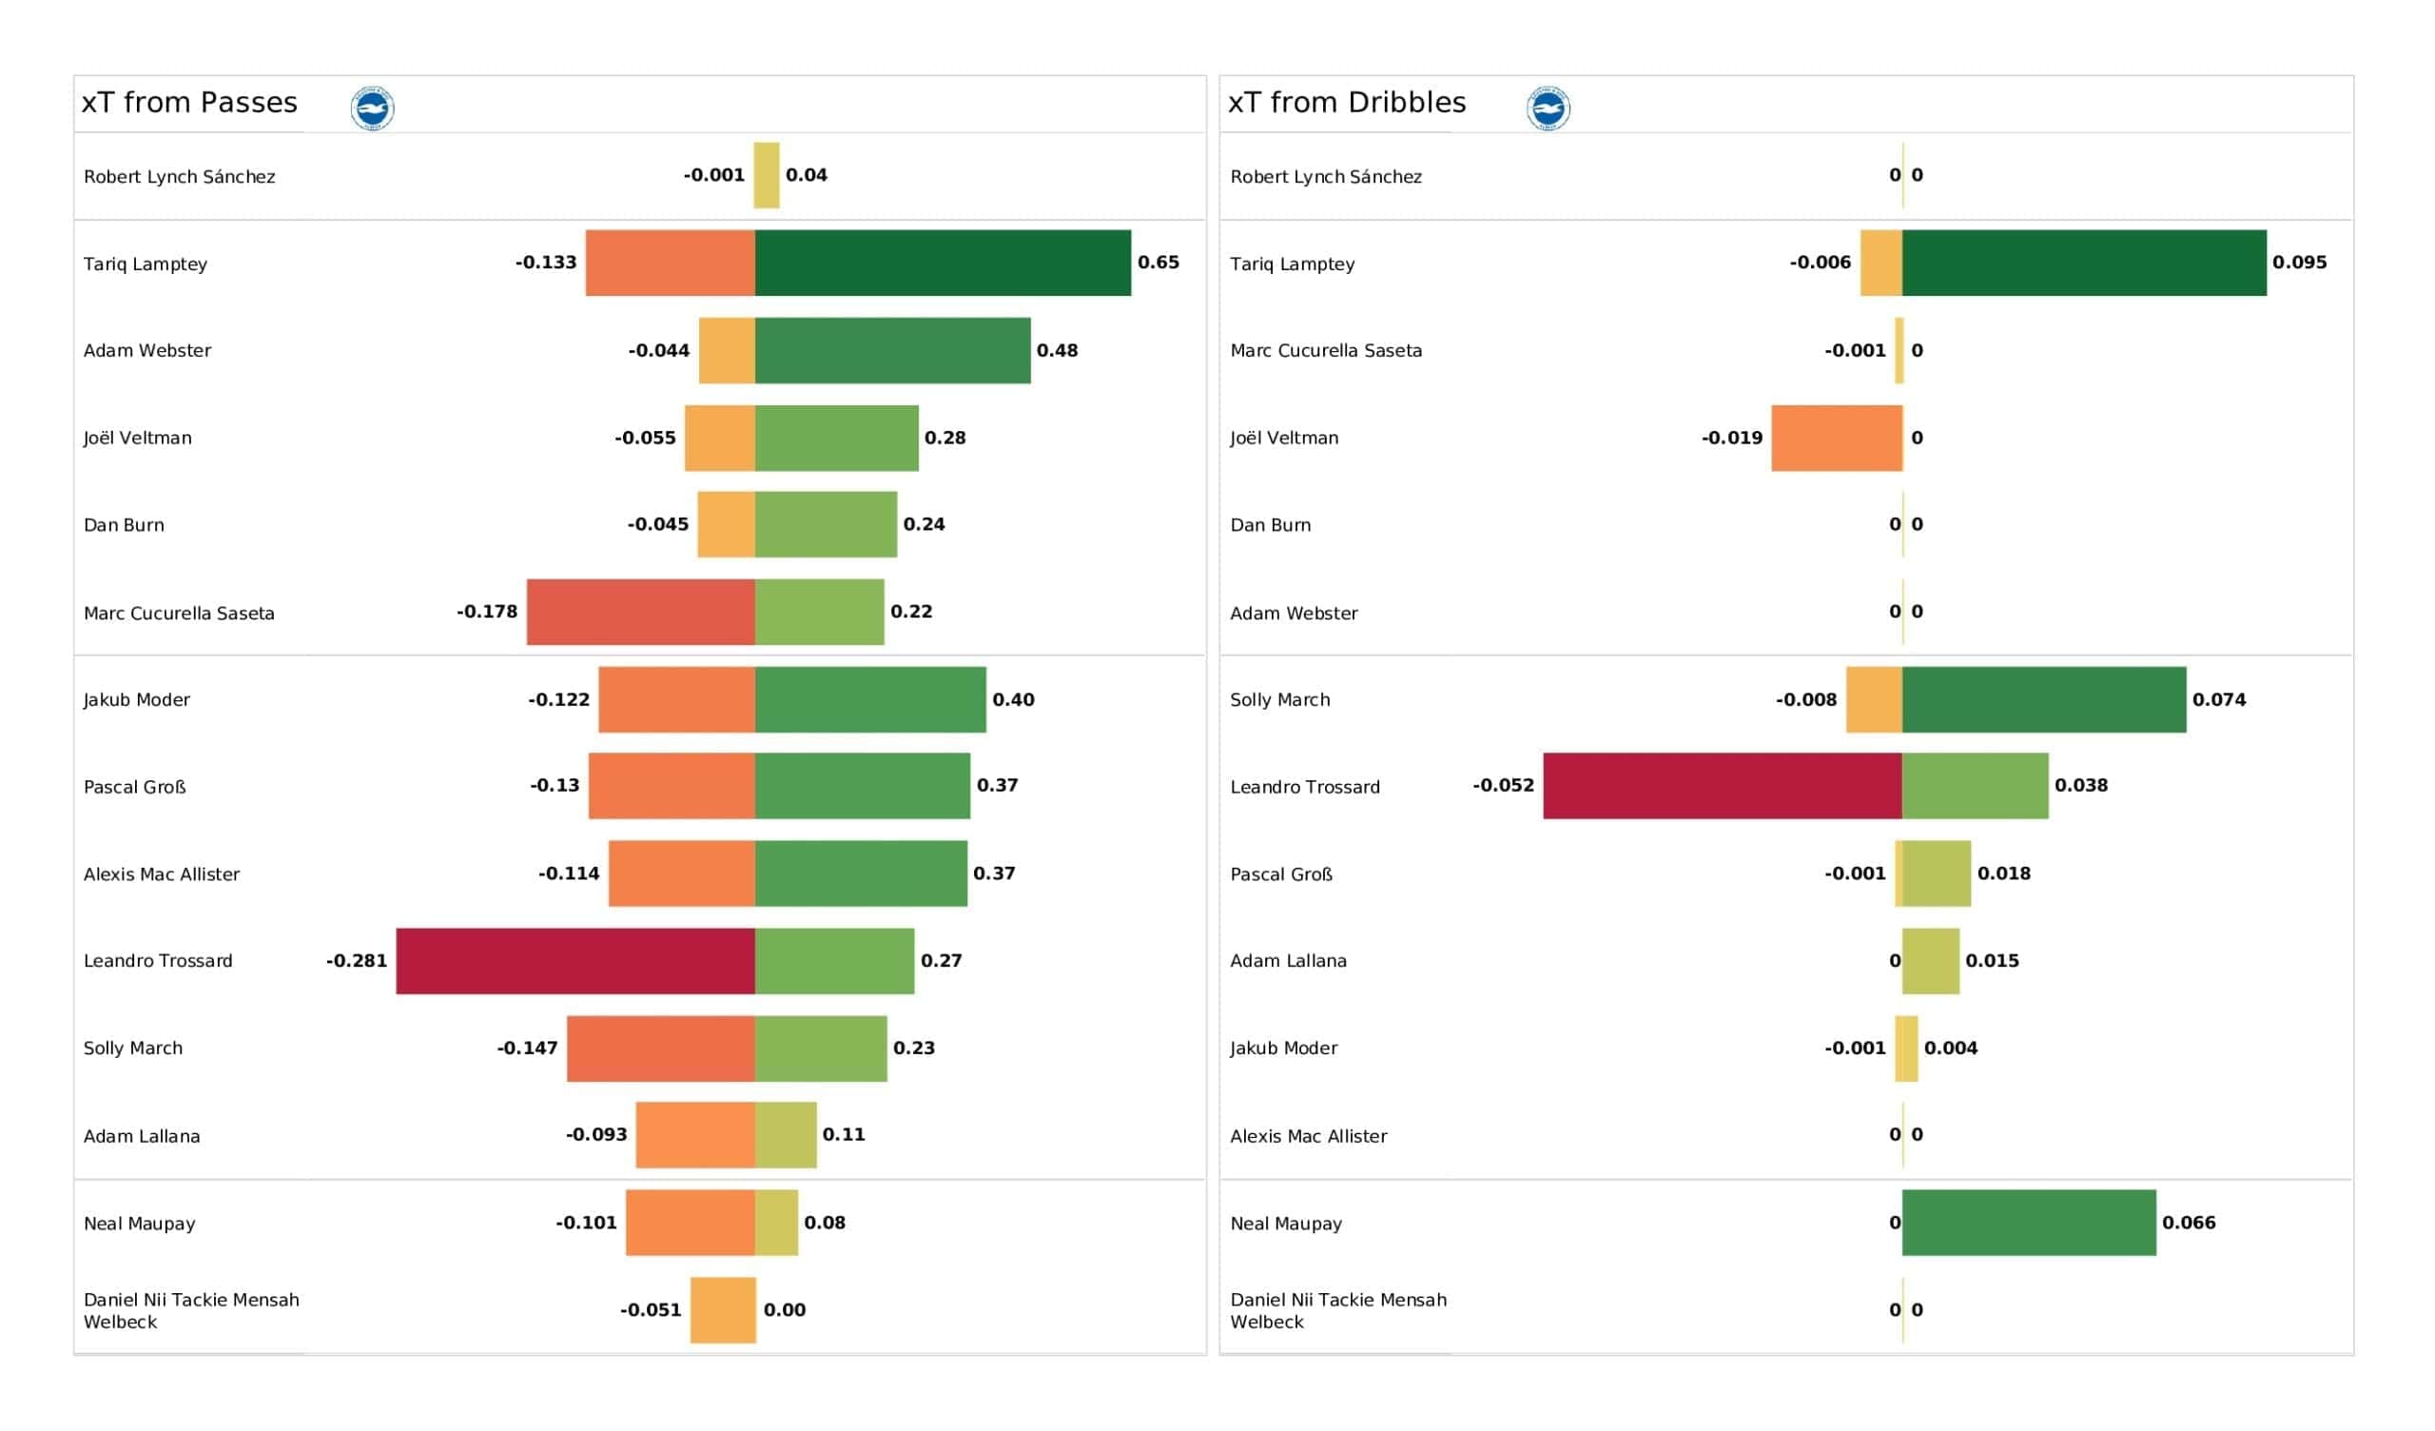2435x1431 pixels.
Task: Click Marc Cucurella Saseta's -0.178 negative passes bar
Action: coord(641,612)
